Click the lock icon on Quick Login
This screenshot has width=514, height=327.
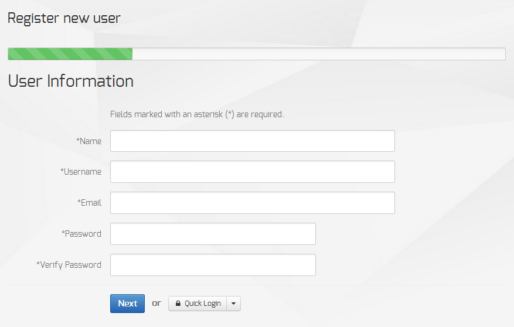point(178,304)
